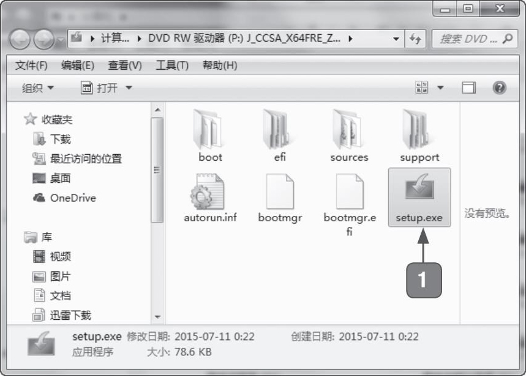526x376 pixels.
Task: Click sidebar scrollbar up arrow
Action: (x=157, y=110)
